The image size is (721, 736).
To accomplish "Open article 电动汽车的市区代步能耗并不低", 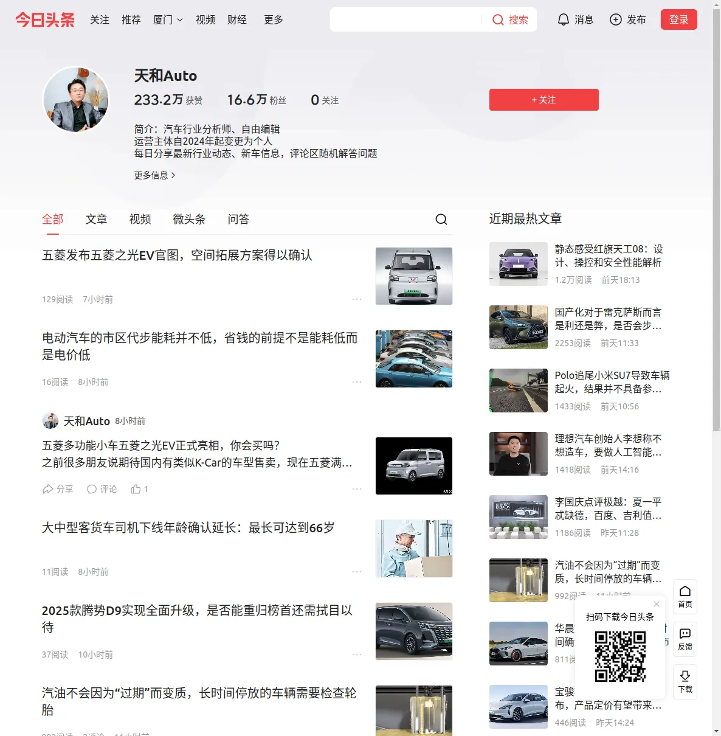I will tap(200, 347).
